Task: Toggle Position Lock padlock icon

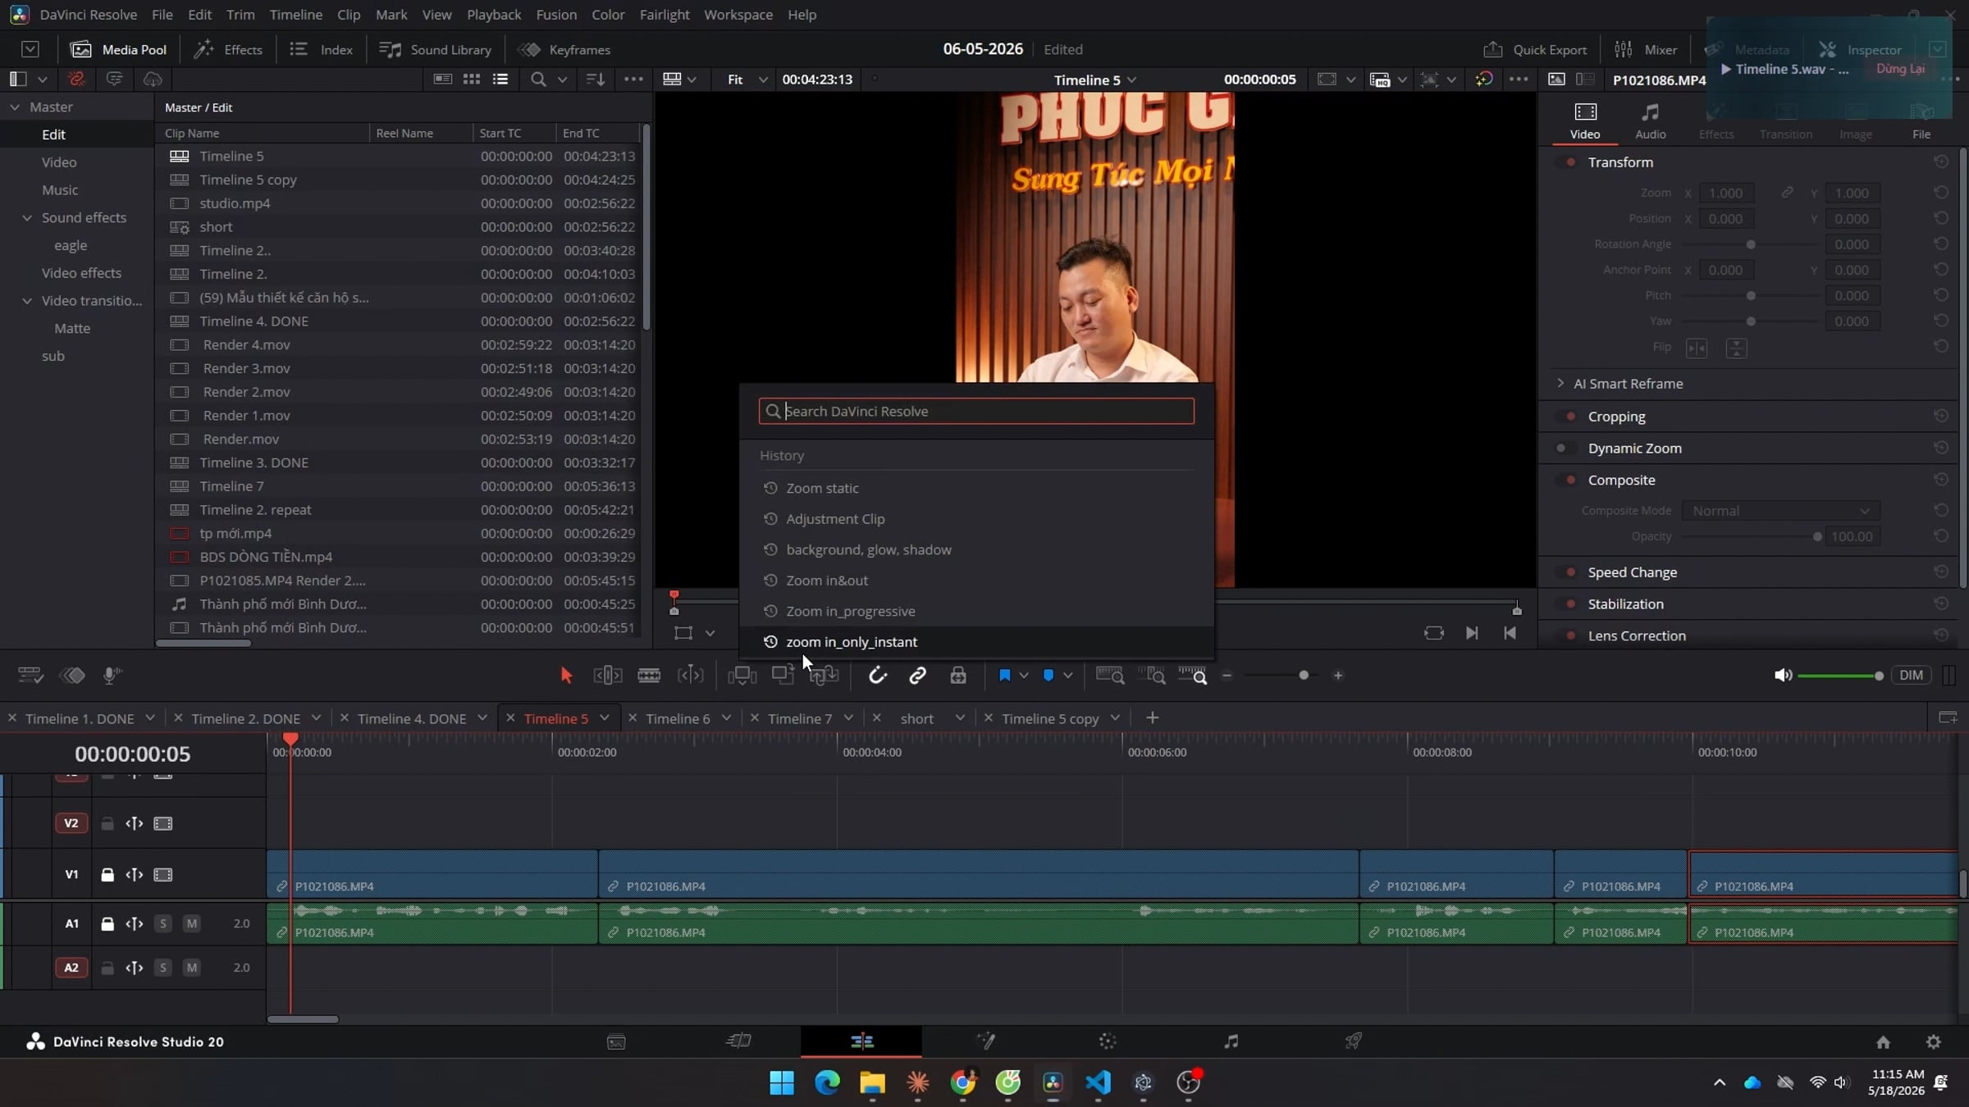Action: (958, 675)
